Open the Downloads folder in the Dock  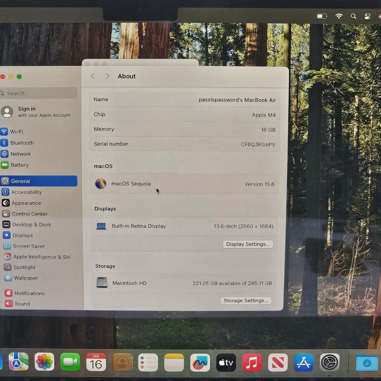tap(367, 363)
